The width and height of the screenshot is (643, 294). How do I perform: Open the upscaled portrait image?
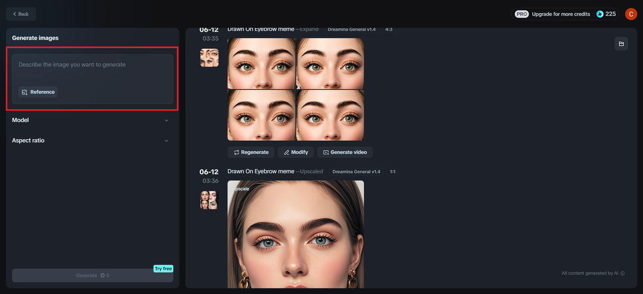[295, 234]
